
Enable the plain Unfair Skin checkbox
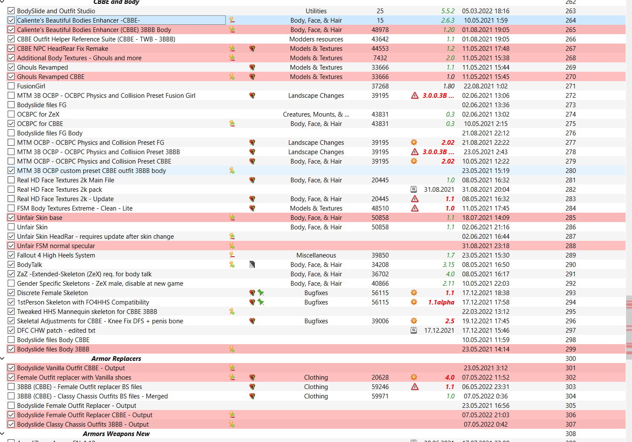point(11,227)
